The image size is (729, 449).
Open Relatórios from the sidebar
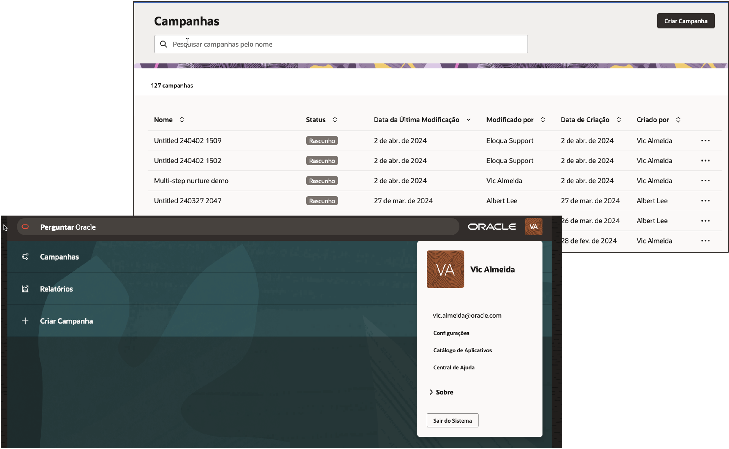coord(56,288)
